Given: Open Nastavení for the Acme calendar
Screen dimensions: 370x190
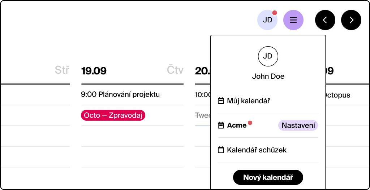Looking at the screenshot, I should click(298, 125).
